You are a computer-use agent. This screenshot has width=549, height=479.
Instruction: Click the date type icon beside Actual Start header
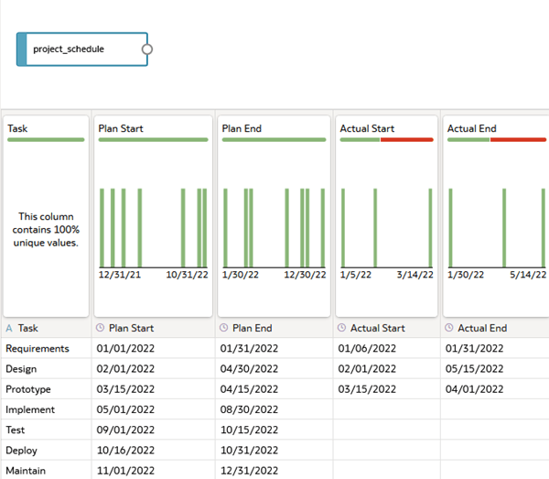pyautogui.click(x=342, y=328)
